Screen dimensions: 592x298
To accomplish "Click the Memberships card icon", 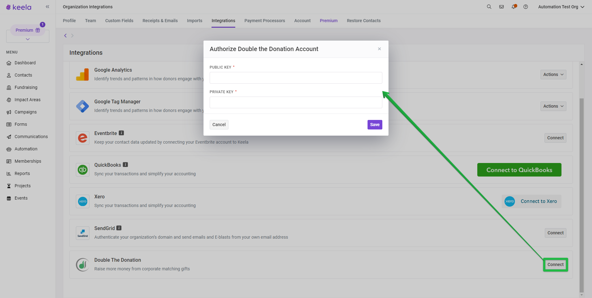I will point(9,161).
